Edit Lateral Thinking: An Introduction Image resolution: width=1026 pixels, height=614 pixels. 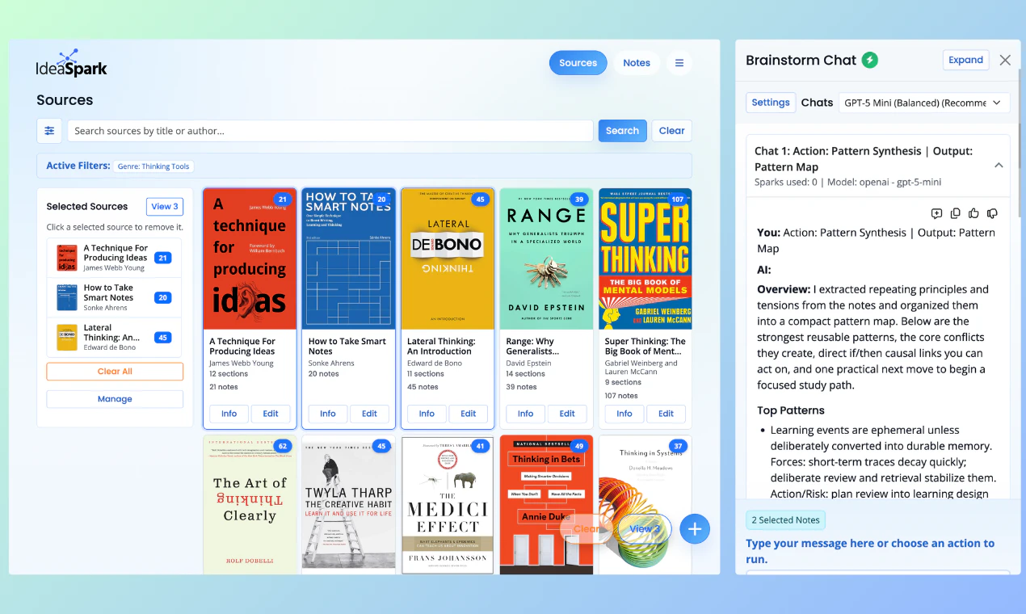pyautogui.click(x=469, y=414)
